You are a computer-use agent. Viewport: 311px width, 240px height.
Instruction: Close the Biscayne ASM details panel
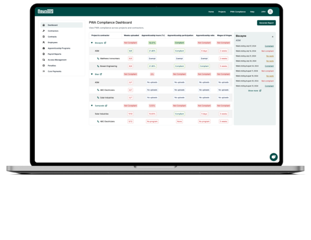tap(272, 37)
